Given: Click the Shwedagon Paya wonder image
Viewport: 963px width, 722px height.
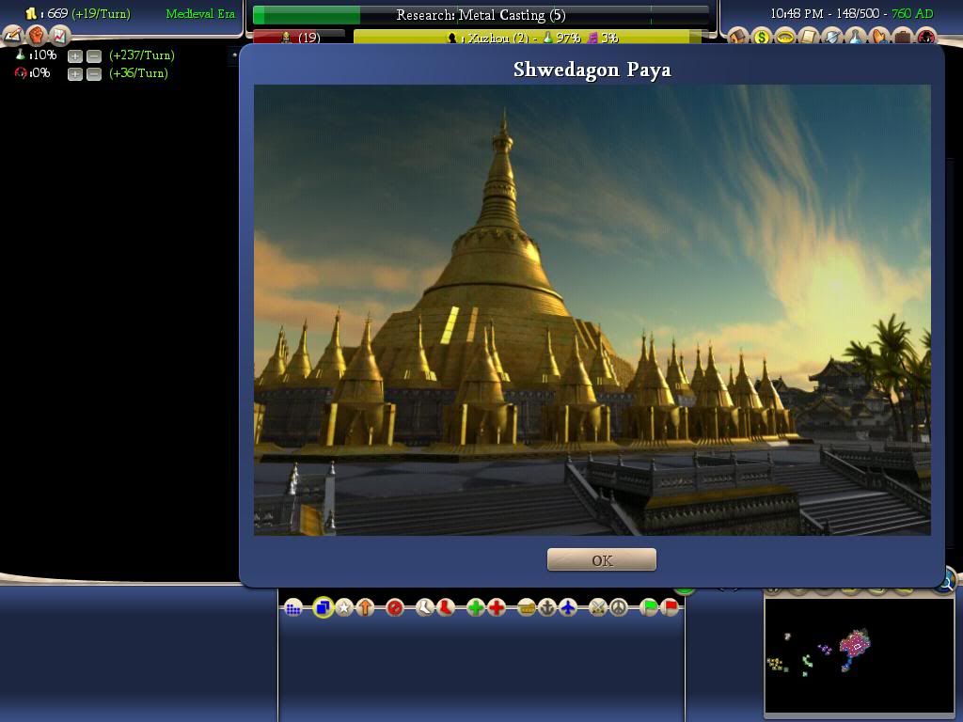Looking at the screenshot, I should [592, 310].
